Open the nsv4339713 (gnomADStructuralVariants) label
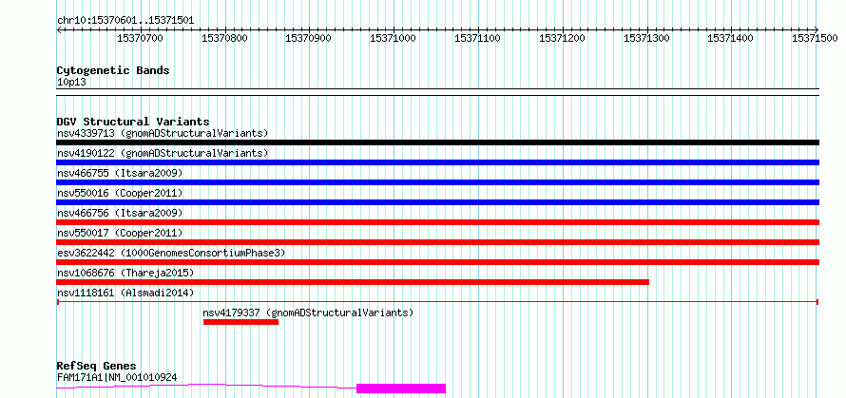 163,133
